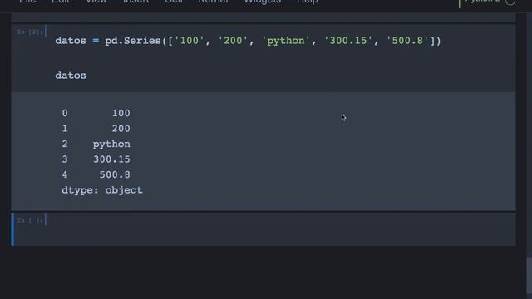This screenshot has width=532, height=299.
Task: Click the '200' string in the code line
Action: click(233, 41)
